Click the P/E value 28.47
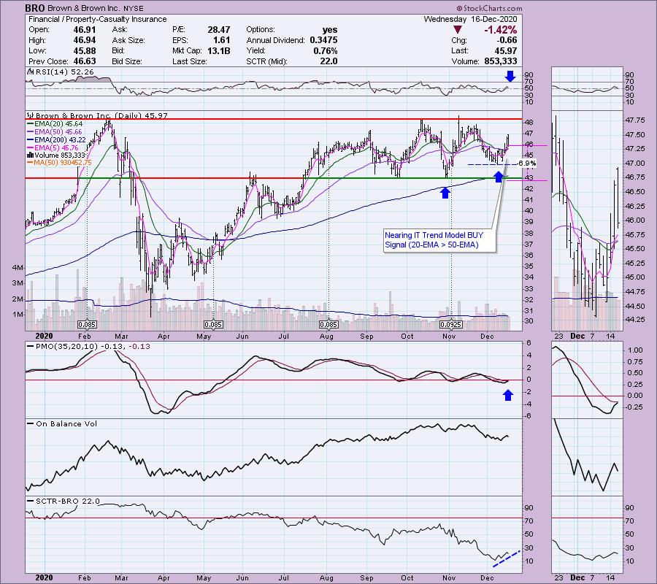Screen dimensions: 657x584 (x=219, y=30)
